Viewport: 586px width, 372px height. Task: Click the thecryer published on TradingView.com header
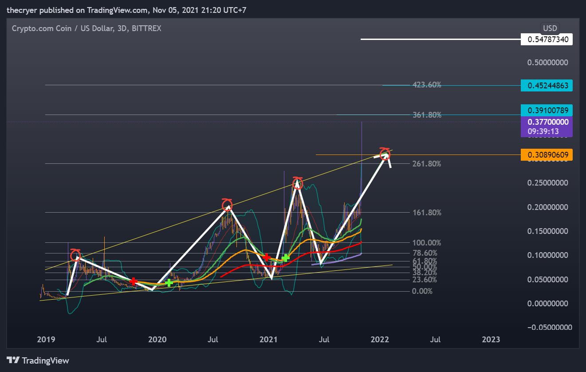point(126,10)
